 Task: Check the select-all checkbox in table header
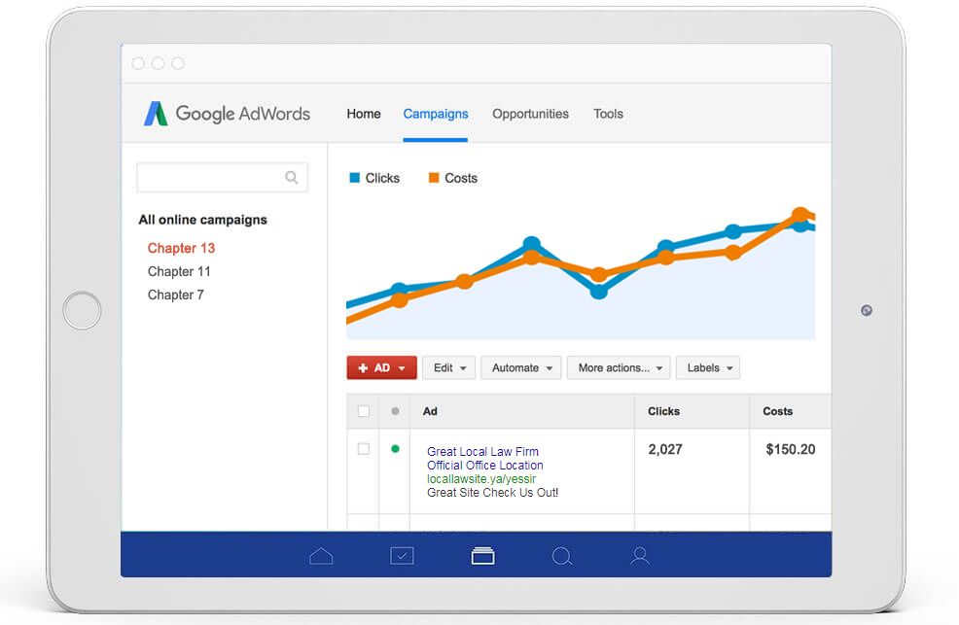tap(364, 411)
